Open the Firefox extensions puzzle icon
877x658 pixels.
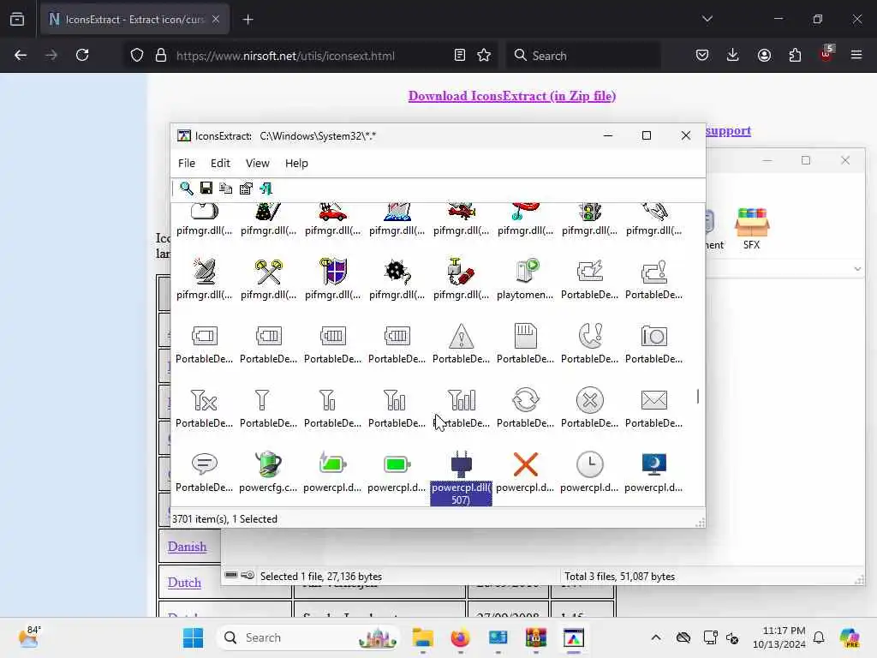[795, 56]
